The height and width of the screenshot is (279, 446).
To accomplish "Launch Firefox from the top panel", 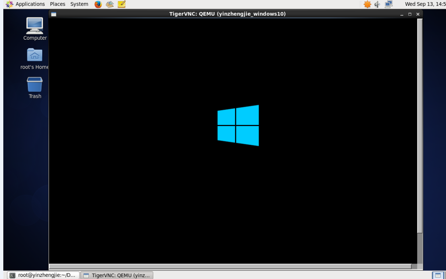I will pyautogui.click(x=98, y=4).
